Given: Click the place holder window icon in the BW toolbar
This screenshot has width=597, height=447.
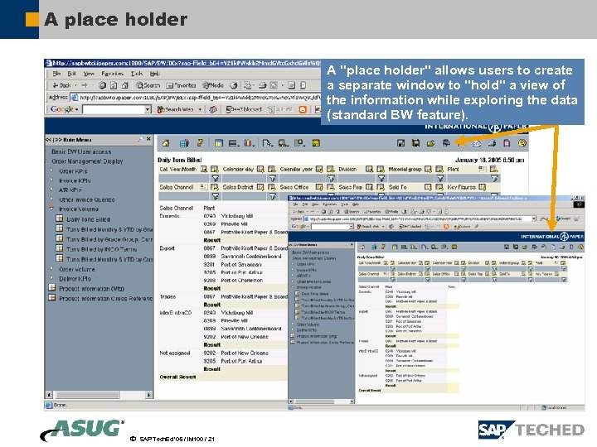Looking at the screenshot, I should coord(446,143).
